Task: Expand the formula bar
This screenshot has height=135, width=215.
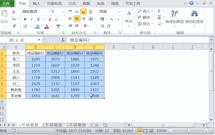Action: click(211, 40)
